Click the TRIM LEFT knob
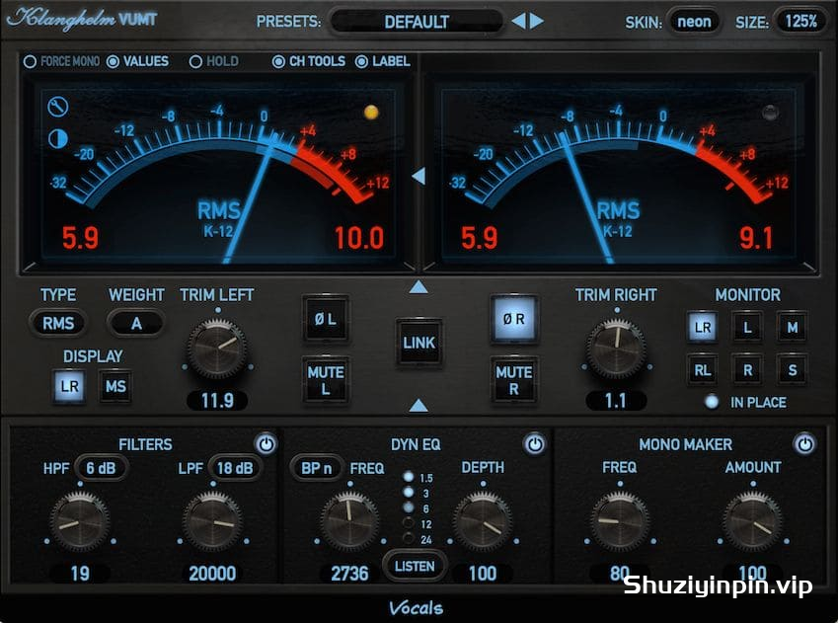This screenshot has width=838, height=623. pyautogui.click(x=217, y=350)
